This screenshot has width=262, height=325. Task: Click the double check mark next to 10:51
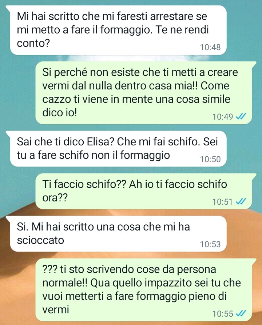click(x=241, y=201)
